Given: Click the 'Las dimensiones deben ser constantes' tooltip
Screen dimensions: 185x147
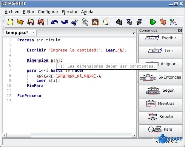Looking at the screenshot, I should click(107, 66).
